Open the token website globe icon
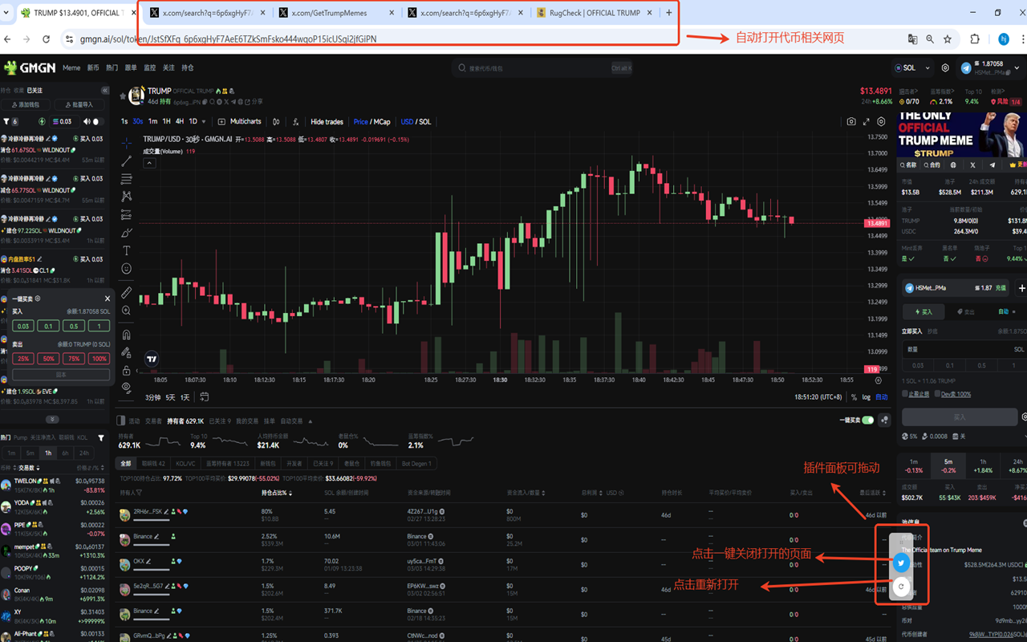This screenshot has width=1027, height=642. point(954,165)
